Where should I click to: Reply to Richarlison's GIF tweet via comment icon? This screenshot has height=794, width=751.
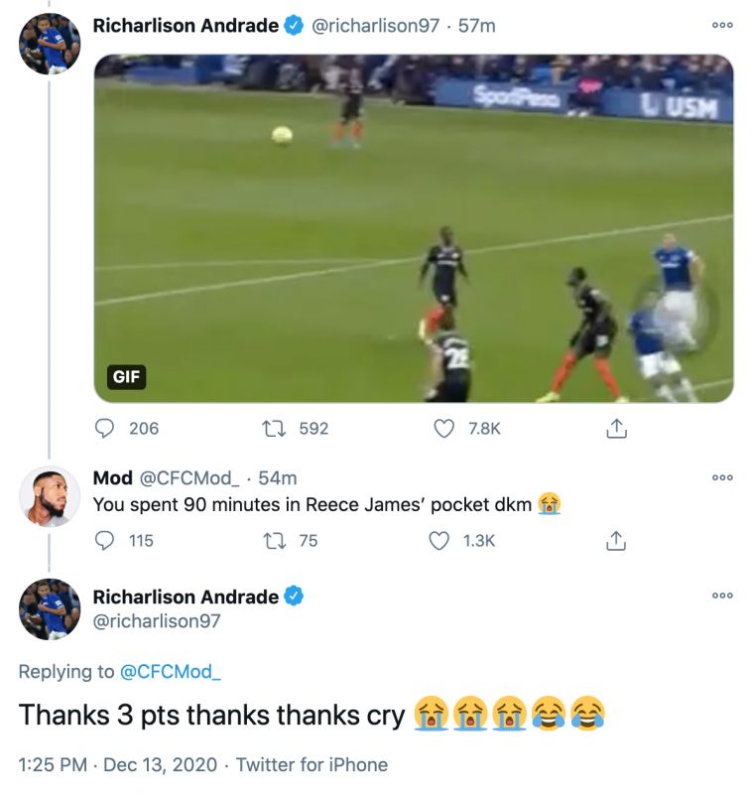pos(104,429)
